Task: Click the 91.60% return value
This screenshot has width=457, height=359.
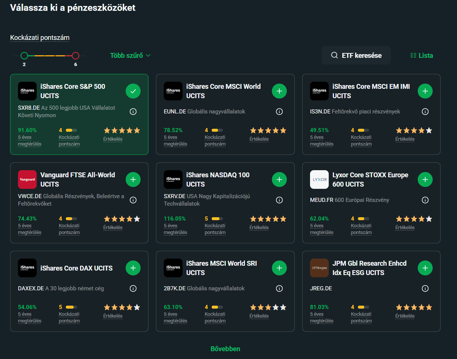Action: (x=27, y=130)
